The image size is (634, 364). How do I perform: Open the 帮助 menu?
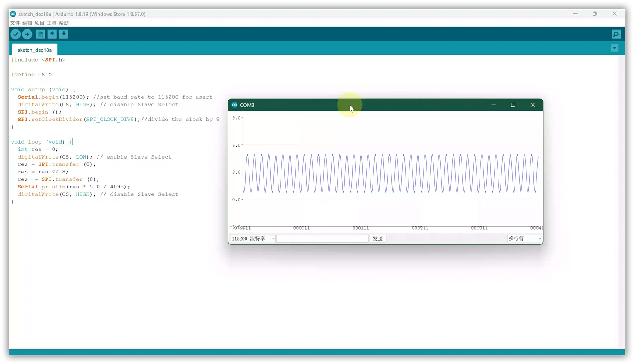(64, 23)
